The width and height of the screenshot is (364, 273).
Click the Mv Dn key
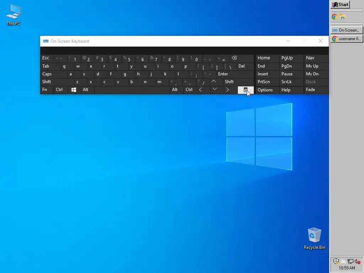click(x=316, y=74)
